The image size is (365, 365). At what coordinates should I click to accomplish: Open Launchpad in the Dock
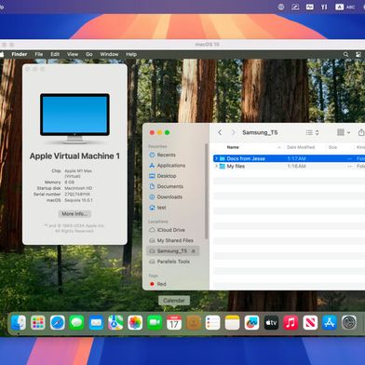point(38,323)
